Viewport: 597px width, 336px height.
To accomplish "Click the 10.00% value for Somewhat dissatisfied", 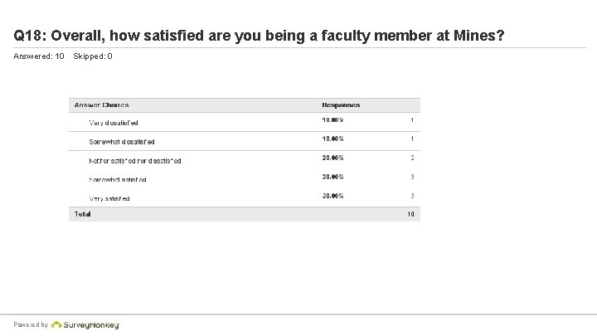I will pos(333,139).
